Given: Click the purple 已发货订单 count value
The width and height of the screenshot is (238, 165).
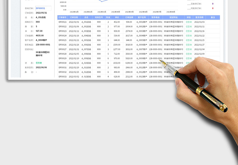Looking at the screenshot, I should tap(213, 4).
